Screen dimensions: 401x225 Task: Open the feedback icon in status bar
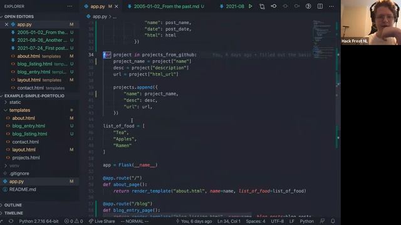[x=322, y=221]
